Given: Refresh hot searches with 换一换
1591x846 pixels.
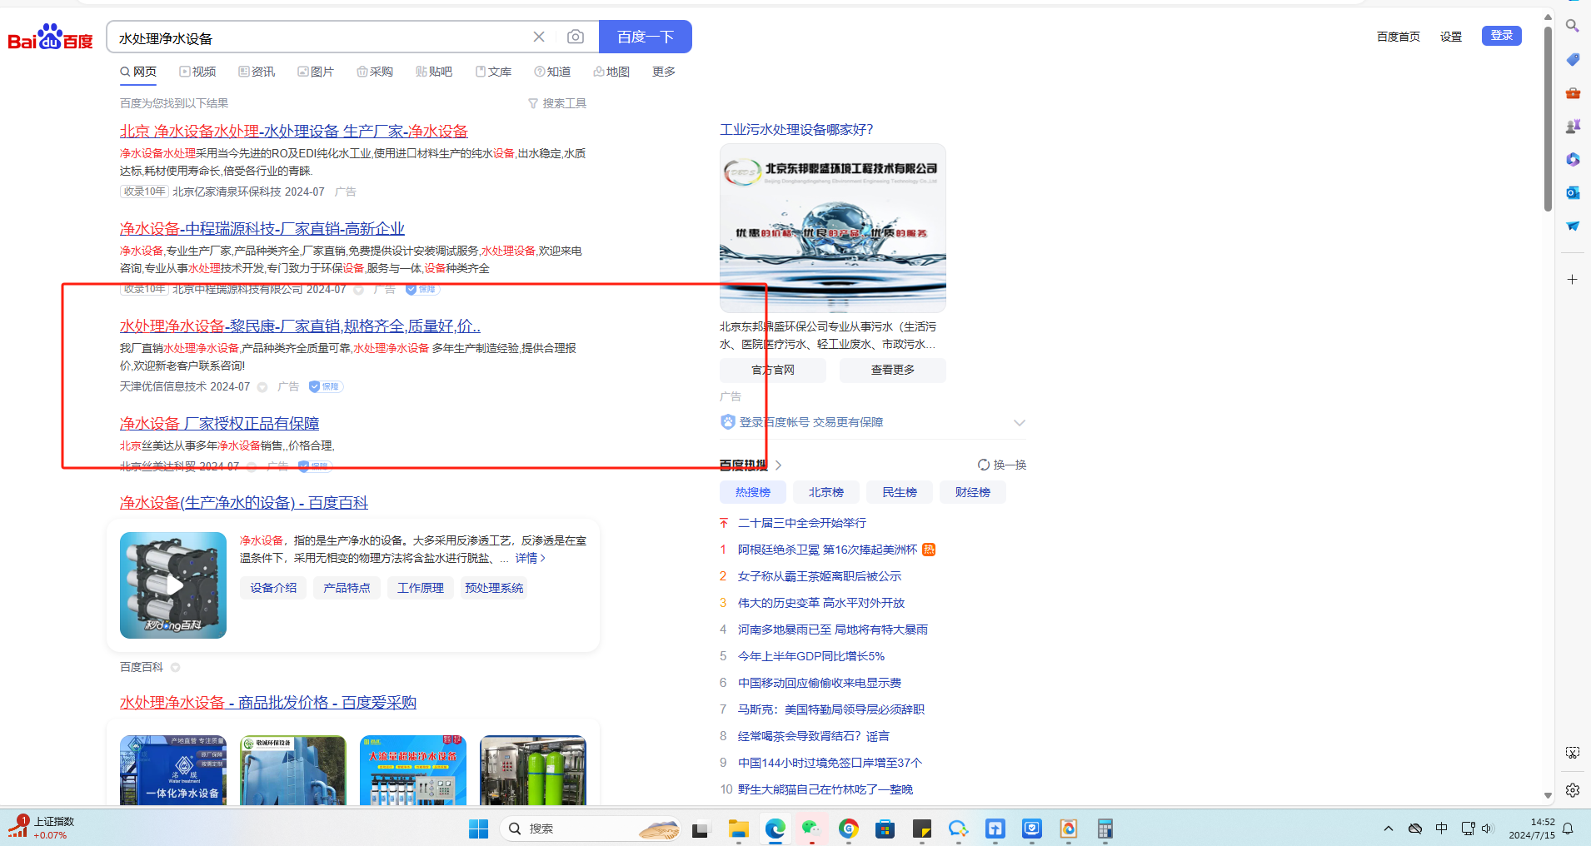Looking at the screenshot, I should click(x=1002, y=465).
